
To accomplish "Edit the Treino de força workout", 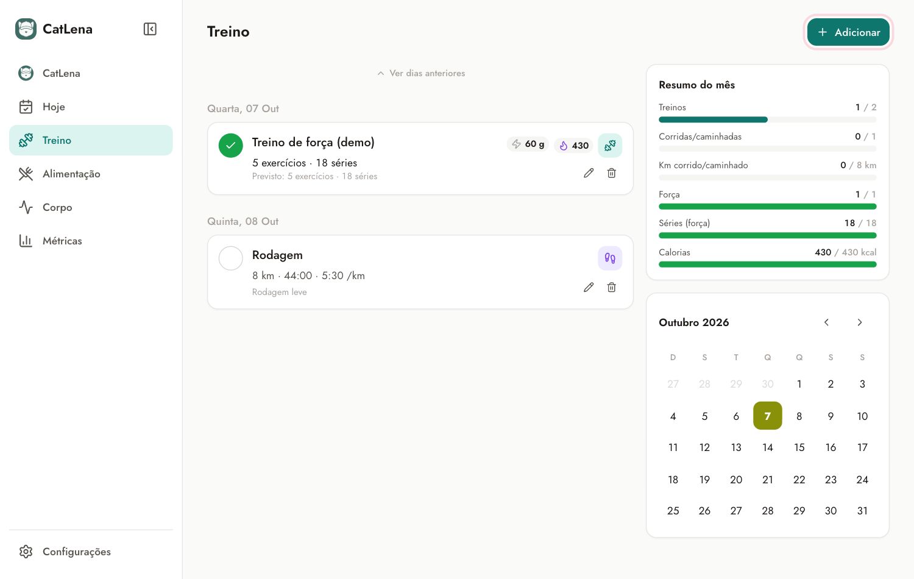I will [589, 173].
